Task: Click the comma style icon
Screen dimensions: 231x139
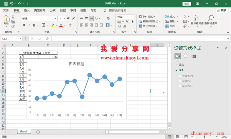Action: point(132,22)
